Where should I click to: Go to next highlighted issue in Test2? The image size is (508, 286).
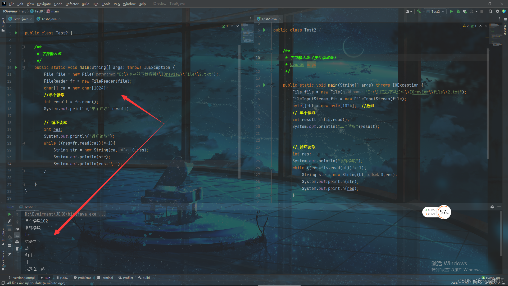[x=486, y=26]
